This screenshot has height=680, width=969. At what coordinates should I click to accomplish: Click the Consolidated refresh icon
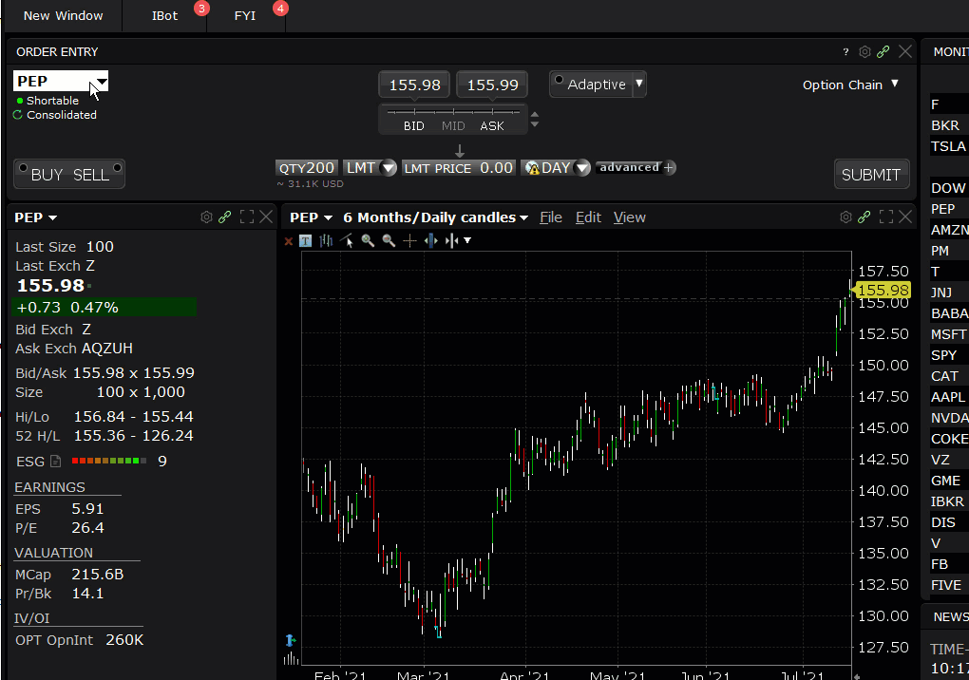click(x=17, y=115)
